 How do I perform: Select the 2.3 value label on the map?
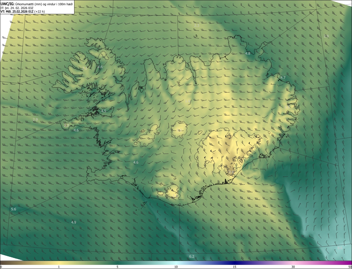[x=197, y=25]
